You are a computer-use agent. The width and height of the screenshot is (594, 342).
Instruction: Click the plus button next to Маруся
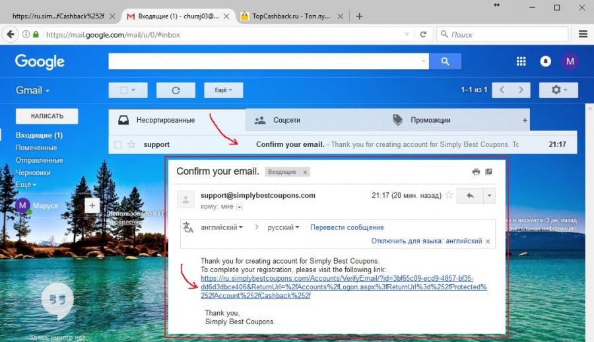point(92,206)
